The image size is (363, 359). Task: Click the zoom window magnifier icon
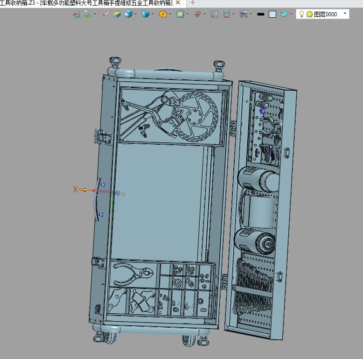(x=180, y=14)
